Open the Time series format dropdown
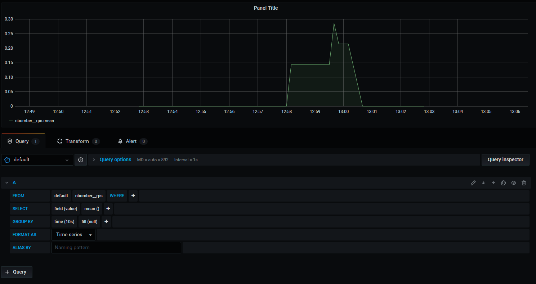Image resolution: width=536 pixels, height=284 pixels. (73, 234)
